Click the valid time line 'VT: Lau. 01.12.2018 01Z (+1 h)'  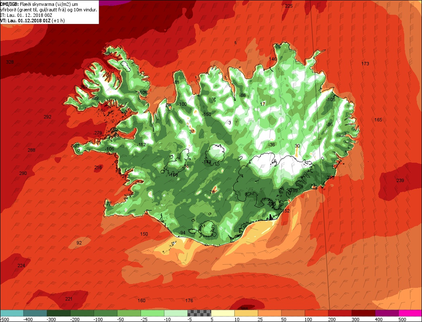[x=32, y=20]
